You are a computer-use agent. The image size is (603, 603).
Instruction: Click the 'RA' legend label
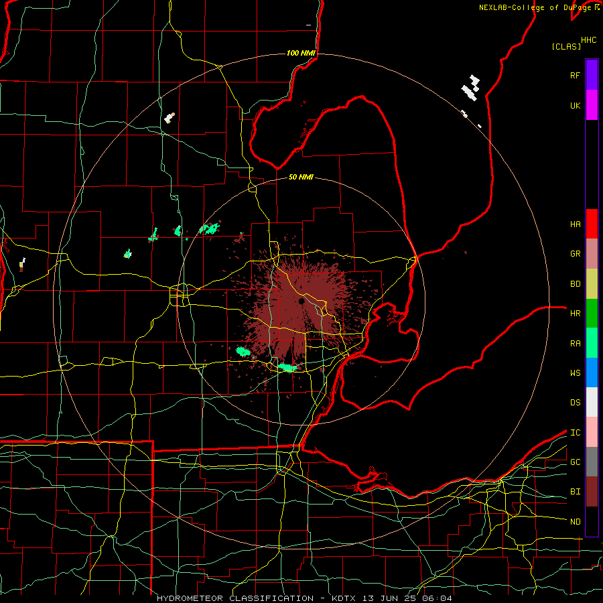coord(575,344)
